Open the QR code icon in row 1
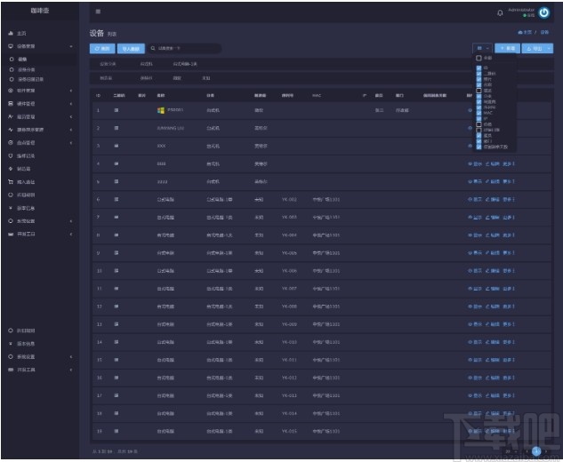 pyautogui.click(x=117, y=110)
